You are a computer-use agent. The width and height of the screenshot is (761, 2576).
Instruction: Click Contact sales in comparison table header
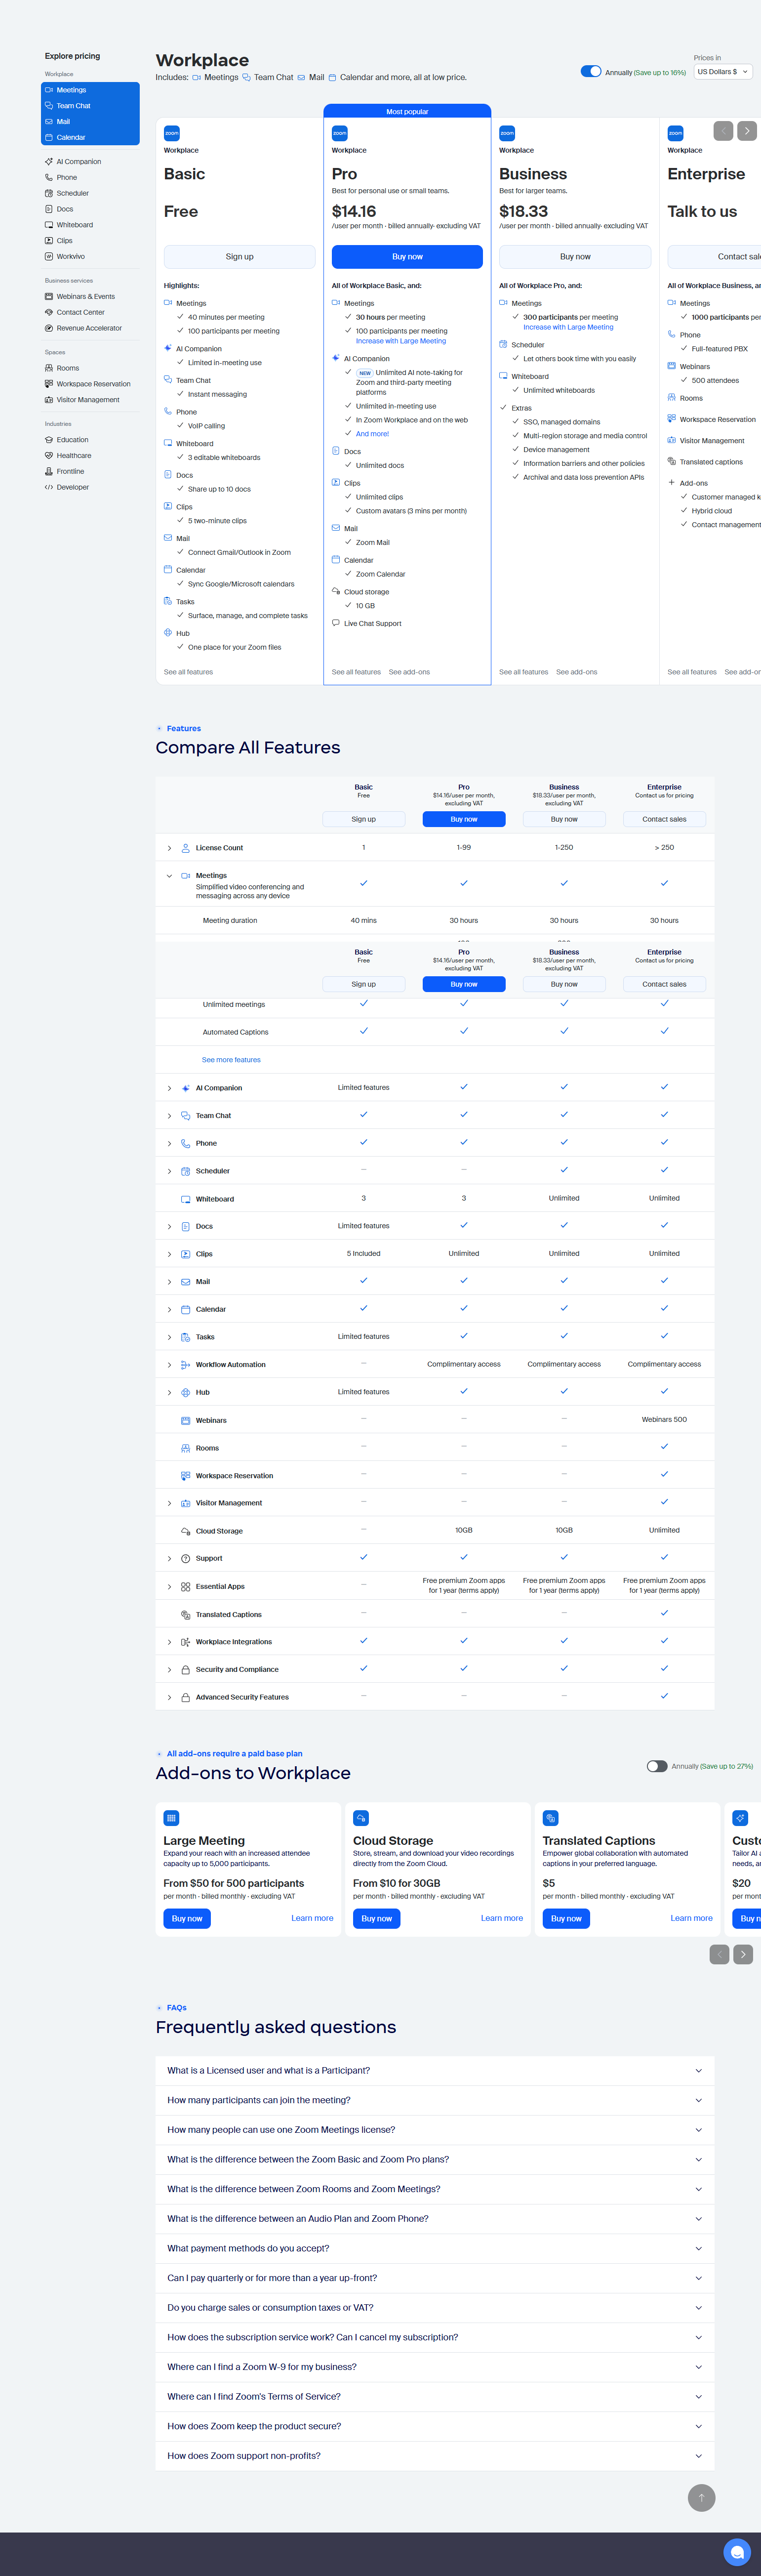click(664, 819)
